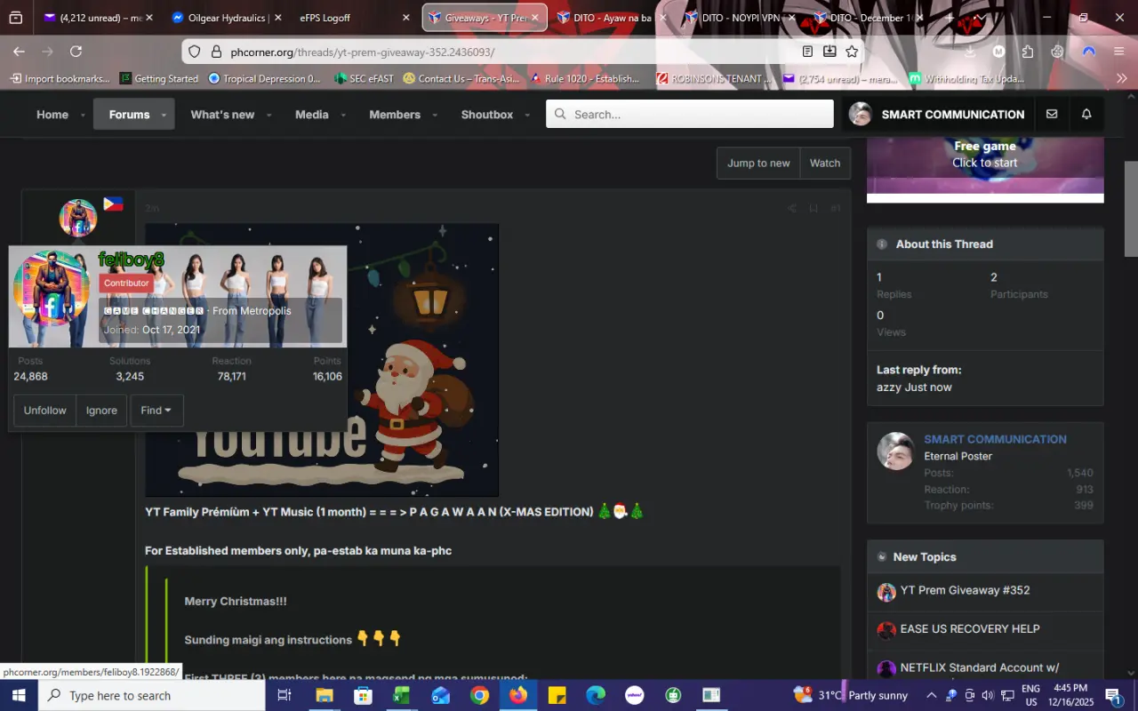
Task: Open File Explorer from the taskbar
Action: coord(324,695)
